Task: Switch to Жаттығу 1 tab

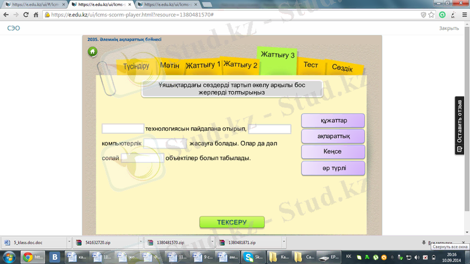Action: (203, 65)
